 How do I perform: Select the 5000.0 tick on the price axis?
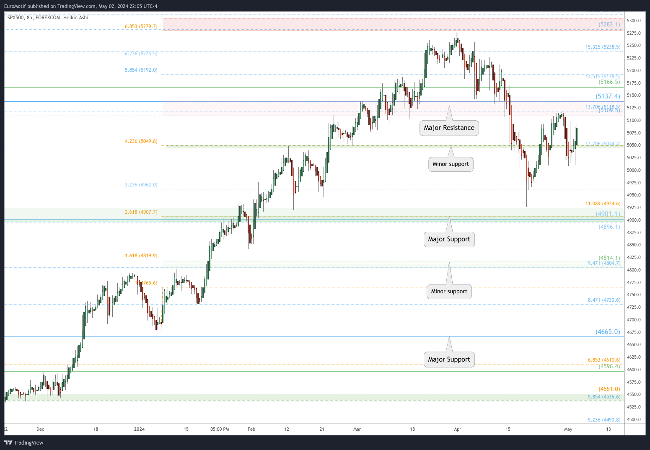point(634,170)
